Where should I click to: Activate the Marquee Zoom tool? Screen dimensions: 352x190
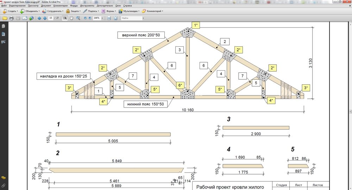point(77,18)
